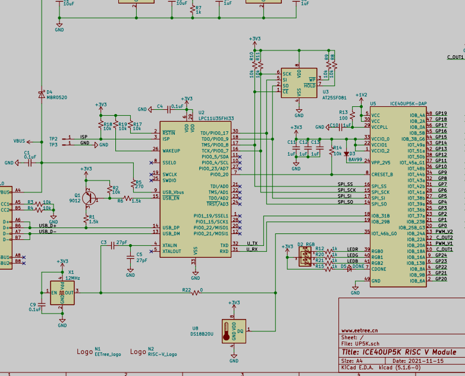
Task: Click the USB_D+ net label
Action: click(x=48, y=226)
